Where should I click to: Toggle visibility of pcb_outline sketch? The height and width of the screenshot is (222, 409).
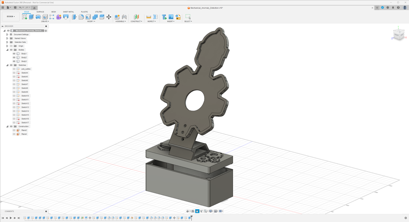pos(14,69)
